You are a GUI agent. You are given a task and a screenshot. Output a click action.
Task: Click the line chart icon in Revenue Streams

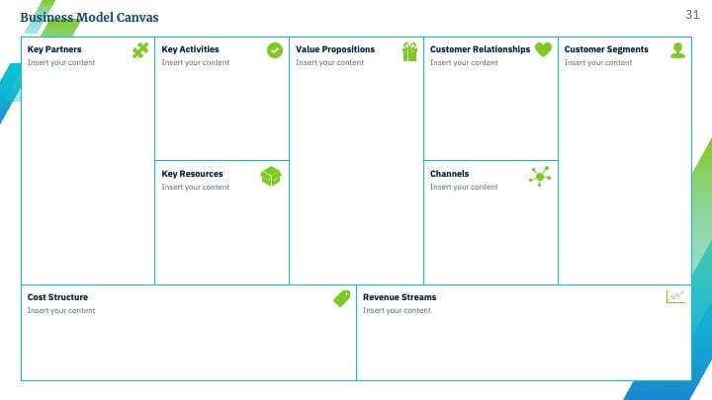[x=675, y=296]
